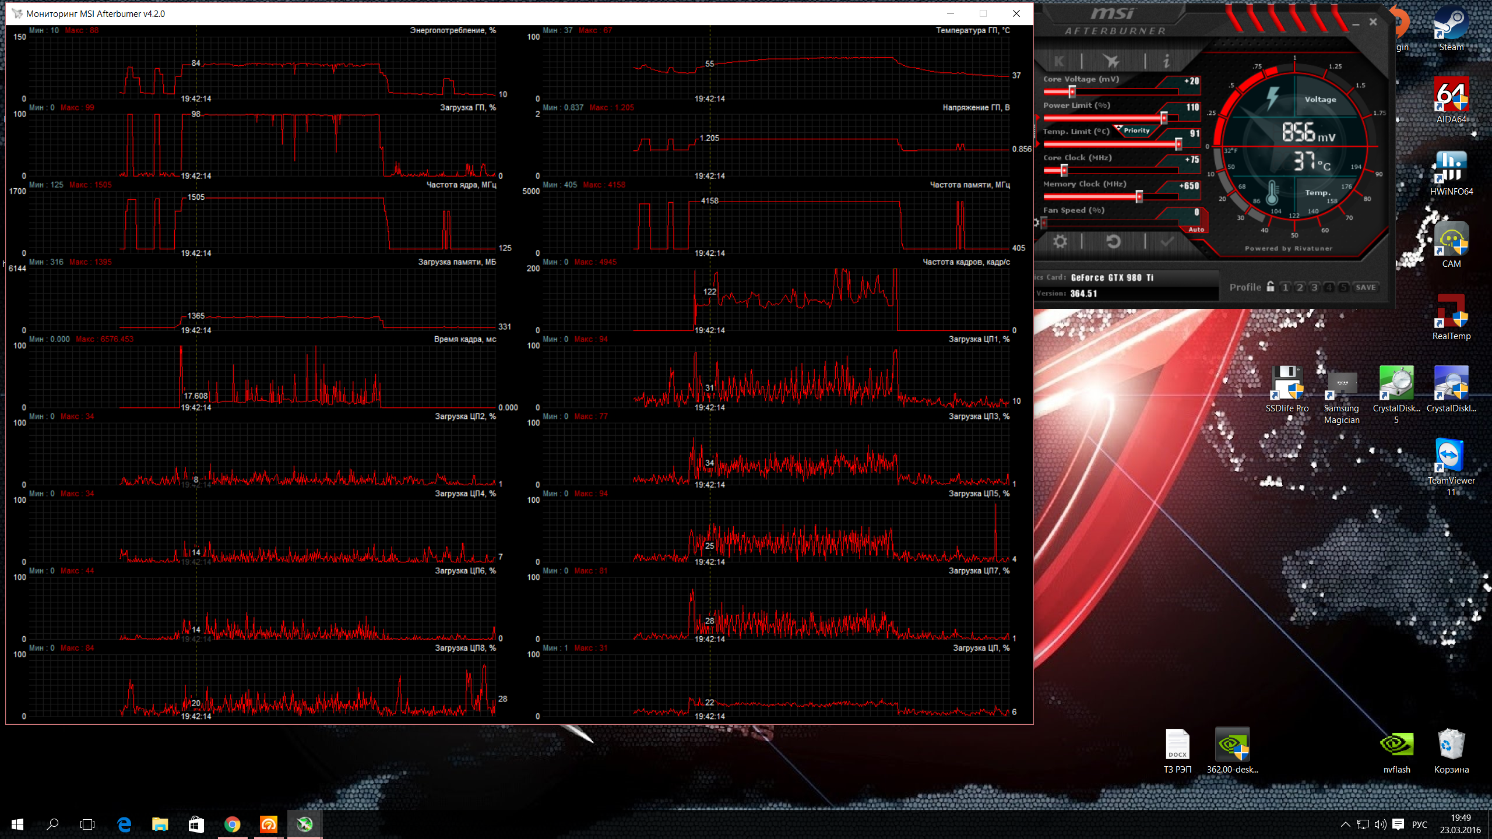Open the Kombustor K icon
This screenshot has height=839, width=1492.
[1059, 61]
